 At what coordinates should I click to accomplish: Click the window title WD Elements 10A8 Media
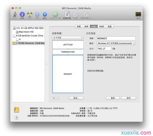[x=77, y=8]
